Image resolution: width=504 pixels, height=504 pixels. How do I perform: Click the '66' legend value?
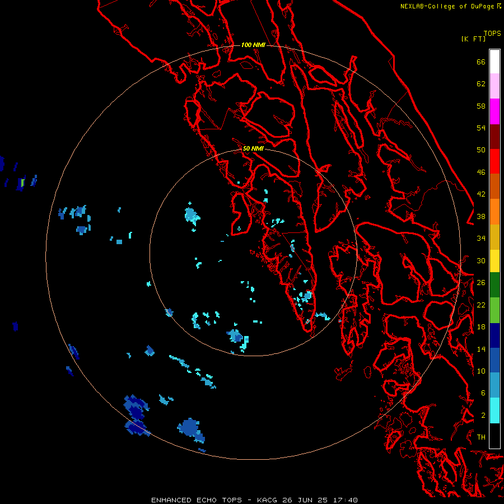pos(481,62)
